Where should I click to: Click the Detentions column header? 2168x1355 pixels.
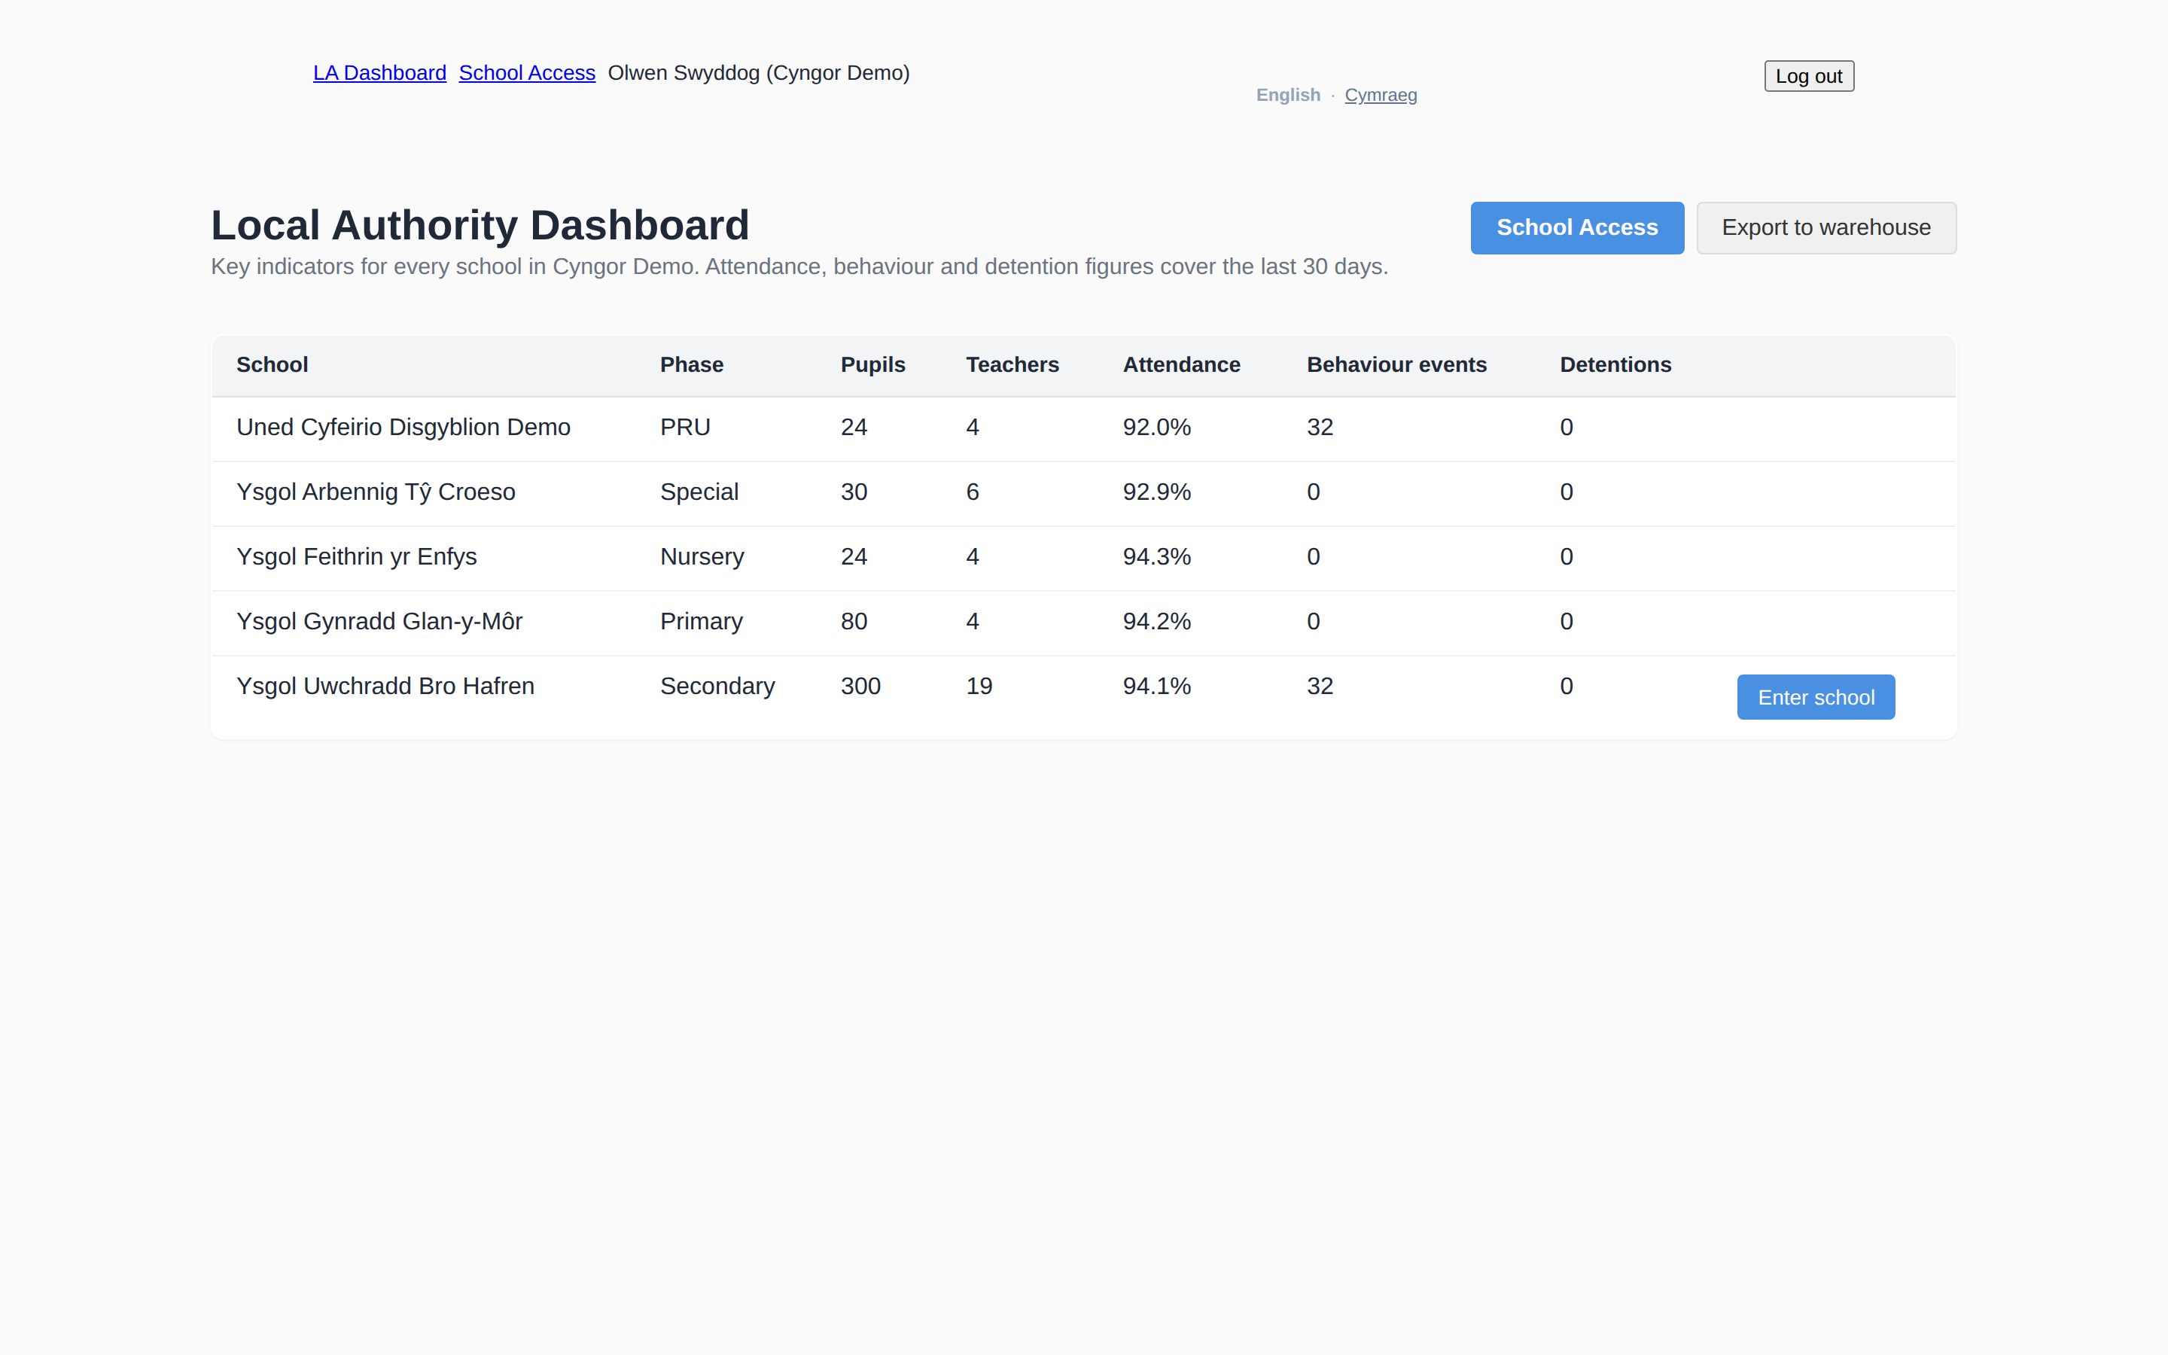(1615, 365)
